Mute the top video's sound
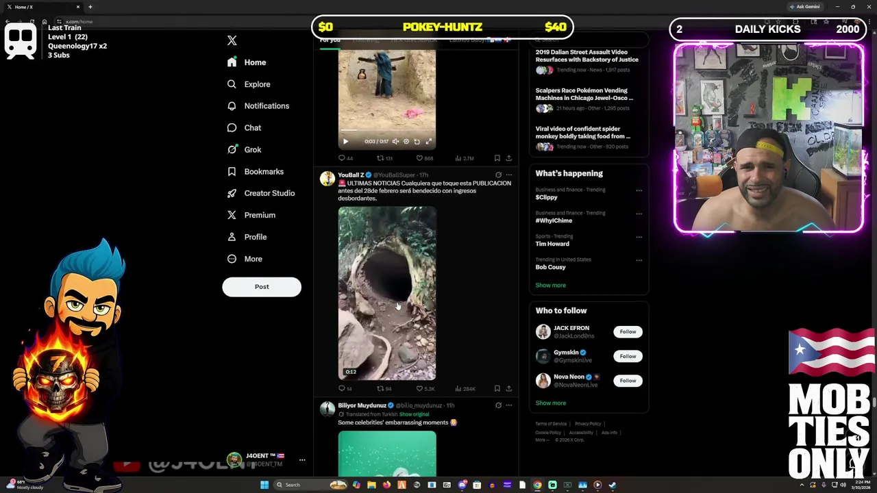Image resolution: width=877 pixels, height=493 pixels. coord(395,142)
